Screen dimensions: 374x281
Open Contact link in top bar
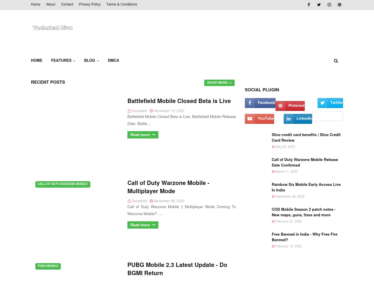(x=67, y=4)
